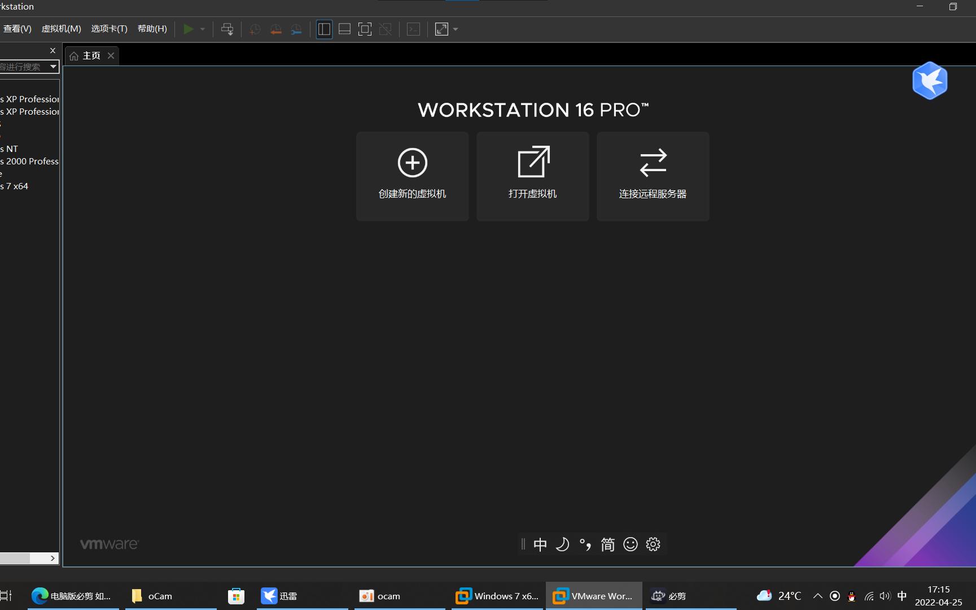Viewport: 976px width, 610px height.
Task: Switch to Windows 7 x64 taskbar window
Action: (497, 596)
